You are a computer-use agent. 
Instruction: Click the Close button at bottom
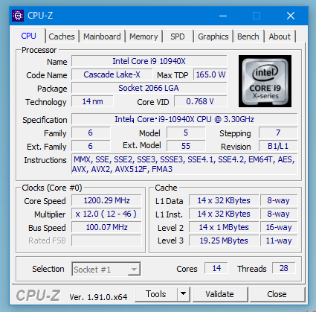[x=277, y=294]
